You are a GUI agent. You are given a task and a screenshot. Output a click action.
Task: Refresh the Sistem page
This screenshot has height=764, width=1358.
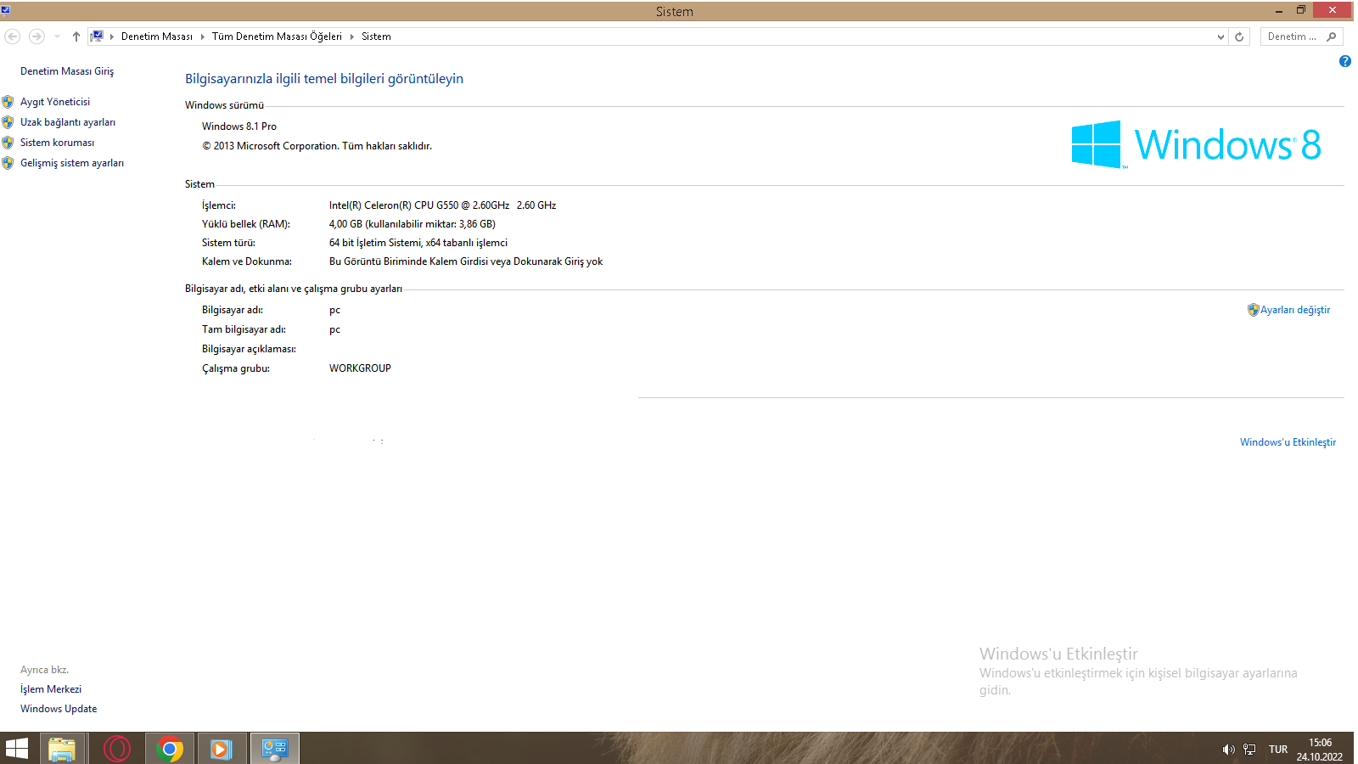1239,37
